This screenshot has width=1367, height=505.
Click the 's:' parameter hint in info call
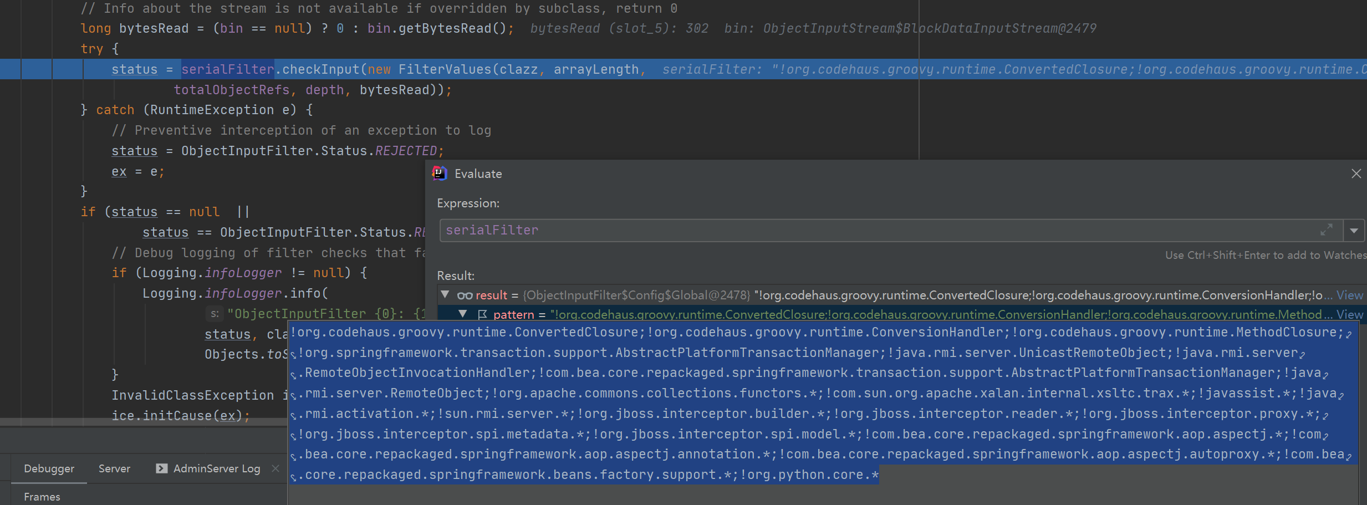215,314
